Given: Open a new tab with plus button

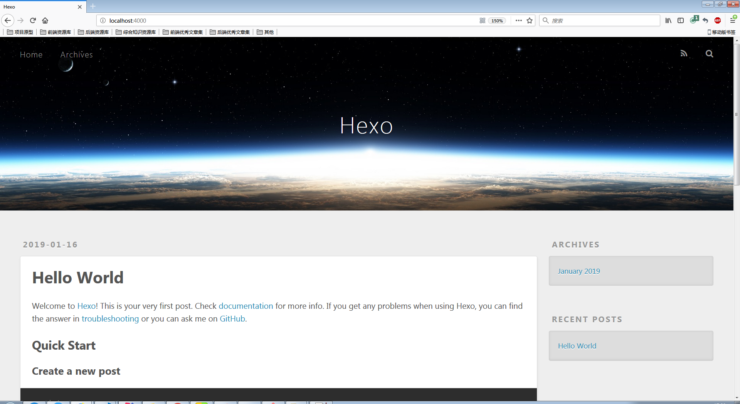Looking at the screenshot, I should (93, 6).
